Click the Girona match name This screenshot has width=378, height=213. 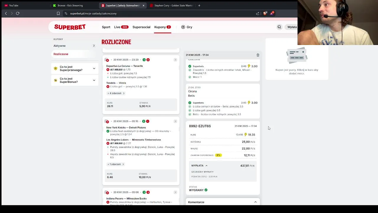point(192,91)
